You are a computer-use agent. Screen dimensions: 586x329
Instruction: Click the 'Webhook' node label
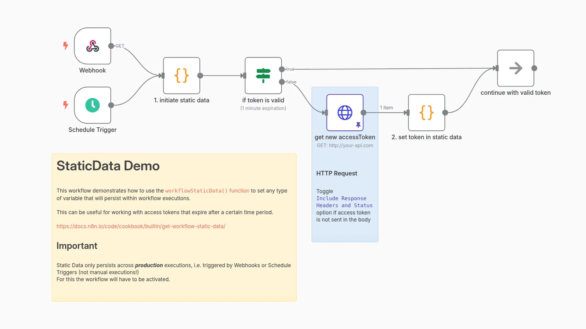pos(92,70)
